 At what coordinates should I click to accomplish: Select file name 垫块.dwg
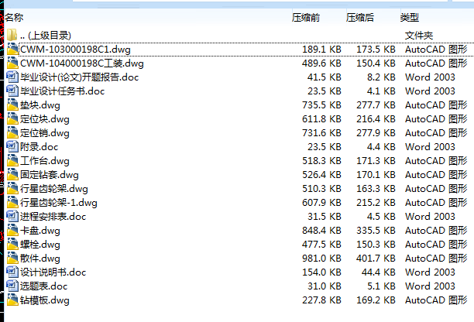point(40,105)
